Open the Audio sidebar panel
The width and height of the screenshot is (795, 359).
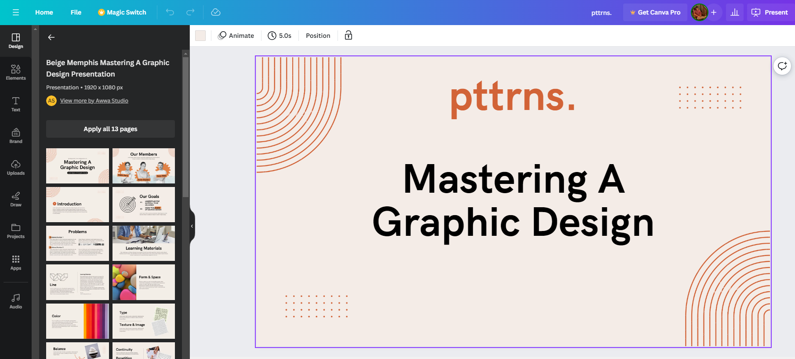[x=16, y=301]
